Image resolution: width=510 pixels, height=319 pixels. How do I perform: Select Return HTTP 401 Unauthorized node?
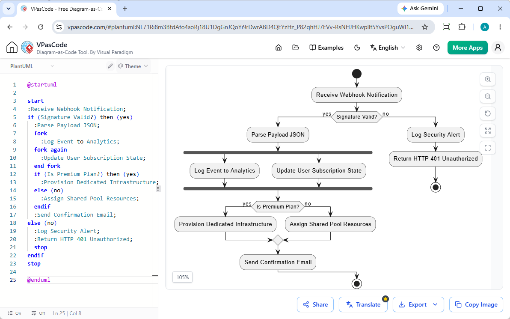click(436, 159)
